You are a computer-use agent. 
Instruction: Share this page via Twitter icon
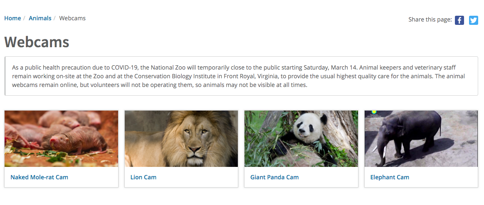click(474, 20)
